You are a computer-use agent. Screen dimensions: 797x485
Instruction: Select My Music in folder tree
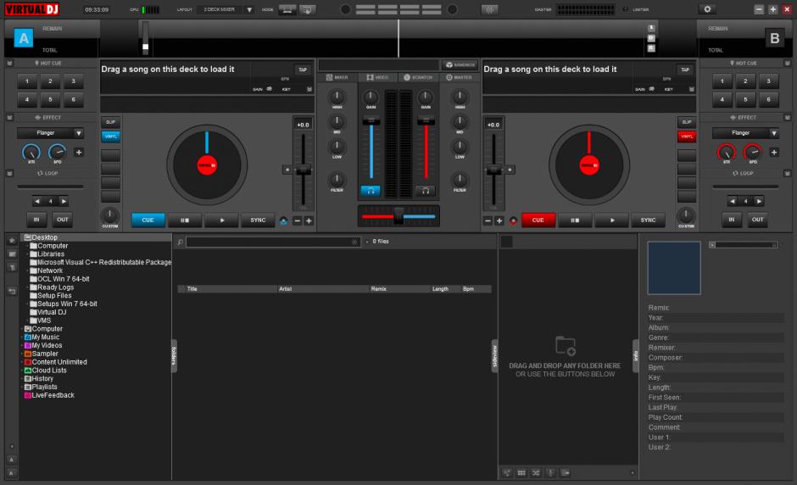point(45,337)
